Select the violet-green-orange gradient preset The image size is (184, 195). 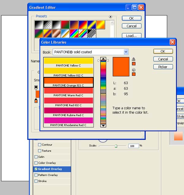tap(39, 33)
